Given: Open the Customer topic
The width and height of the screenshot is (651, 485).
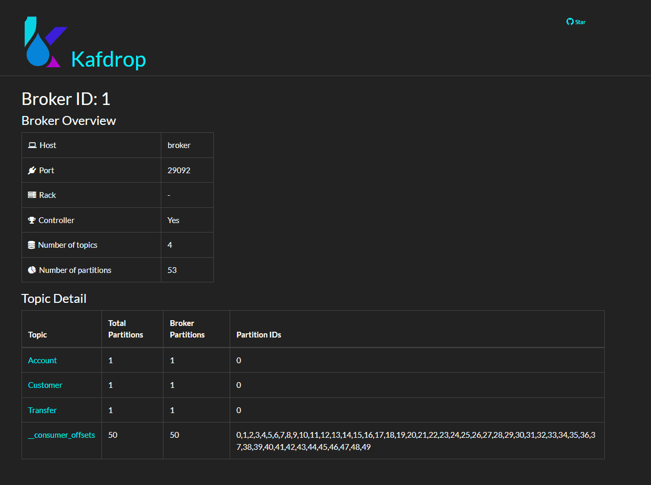Looking at the screenshot, I should pyautogui.click(x=45, y=385).
